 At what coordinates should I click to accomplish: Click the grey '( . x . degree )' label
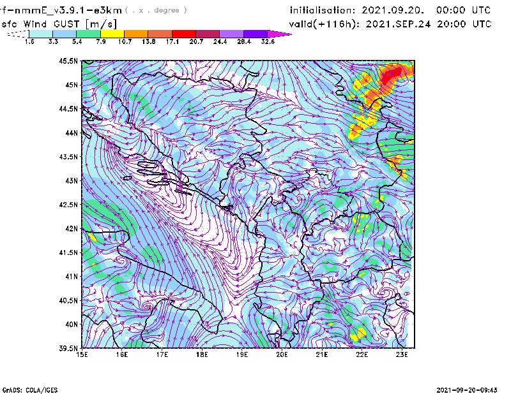(156, 10)
